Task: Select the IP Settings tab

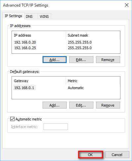Action: click(x=14, y=16)
